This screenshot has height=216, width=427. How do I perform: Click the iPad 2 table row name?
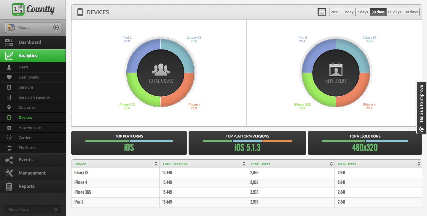(79, 202)
